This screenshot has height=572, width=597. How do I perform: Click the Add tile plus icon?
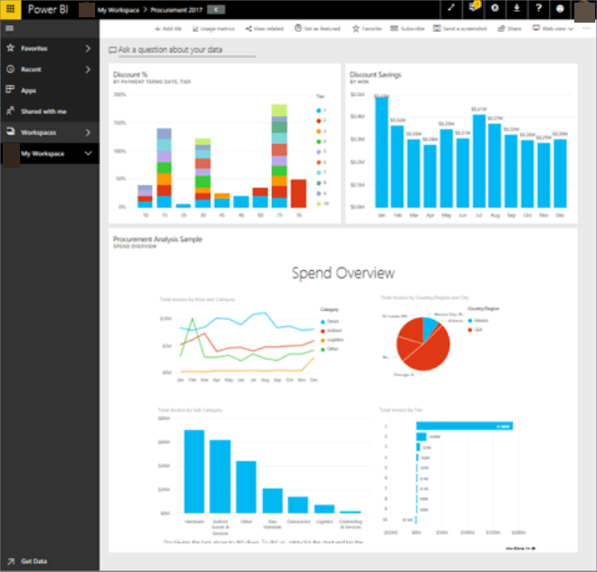point(158,29)
